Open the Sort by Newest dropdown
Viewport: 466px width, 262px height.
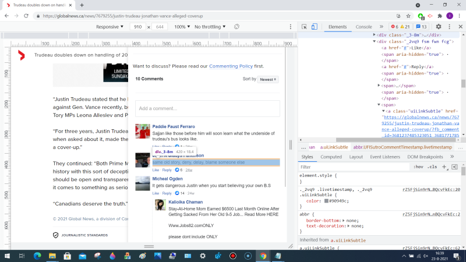coord(268,79)
